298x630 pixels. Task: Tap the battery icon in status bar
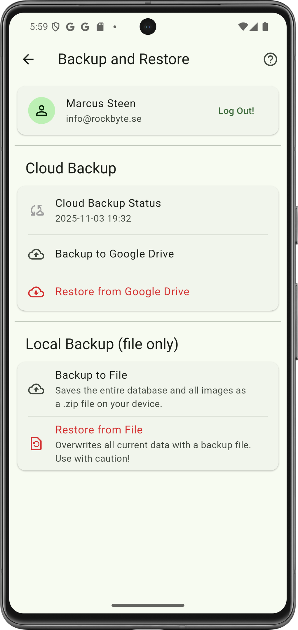click(265, 27)
